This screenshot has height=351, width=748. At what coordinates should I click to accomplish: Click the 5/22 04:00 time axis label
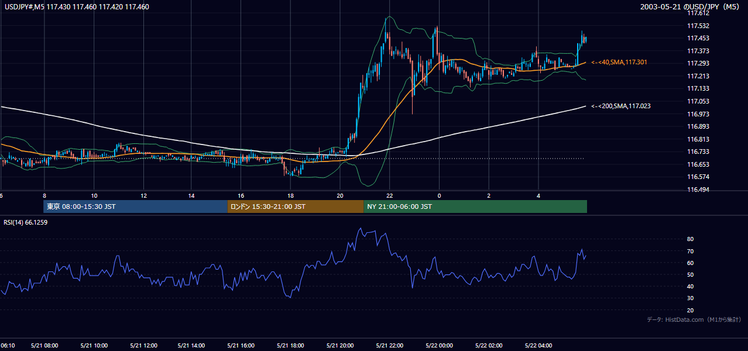coord(540,346)
